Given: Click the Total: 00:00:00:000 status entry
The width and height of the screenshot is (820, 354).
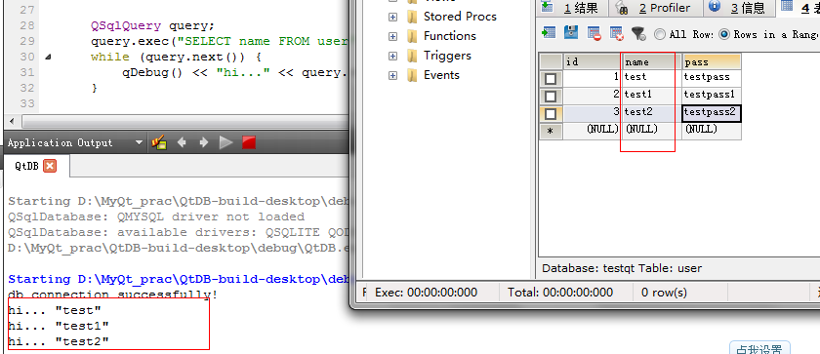Looking at the screenshot, I should pyautogui.click(x=559, y=293).
